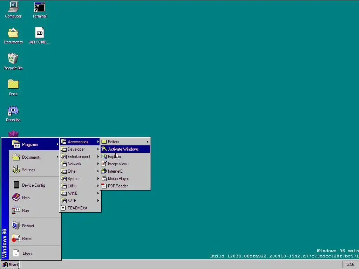Click the About label in Start menu
This screenshot has width=359, height=269.
click(27, 254)
